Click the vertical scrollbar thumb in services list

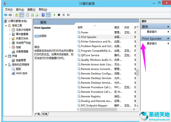(137, 72)
